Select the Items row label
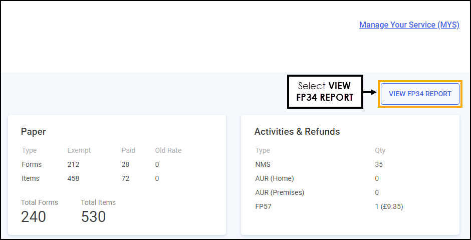The width and height of the screenshot is (471, 240). click(31, 178)
